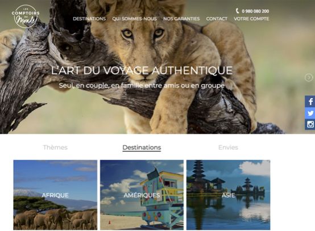
Task: Advance the hero slider with right arrow
Action: tap(309, 77)
